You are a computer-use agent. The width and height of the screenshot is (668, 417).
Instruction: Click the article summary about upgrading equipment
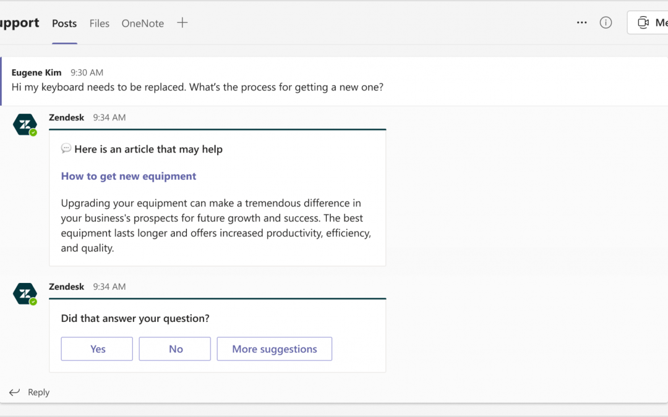pyautogui.click(x=216, y=225)
